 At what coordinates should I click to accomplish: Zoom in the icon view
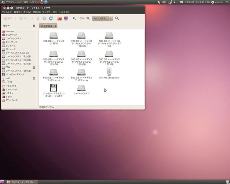[x=88, y=18]
